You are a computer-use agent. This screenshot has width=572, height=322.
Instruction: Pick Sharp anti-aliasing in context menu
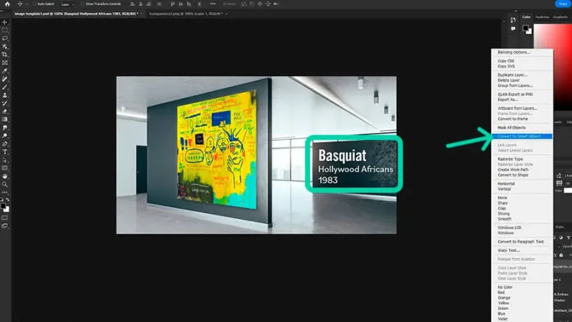pos(503,203)
